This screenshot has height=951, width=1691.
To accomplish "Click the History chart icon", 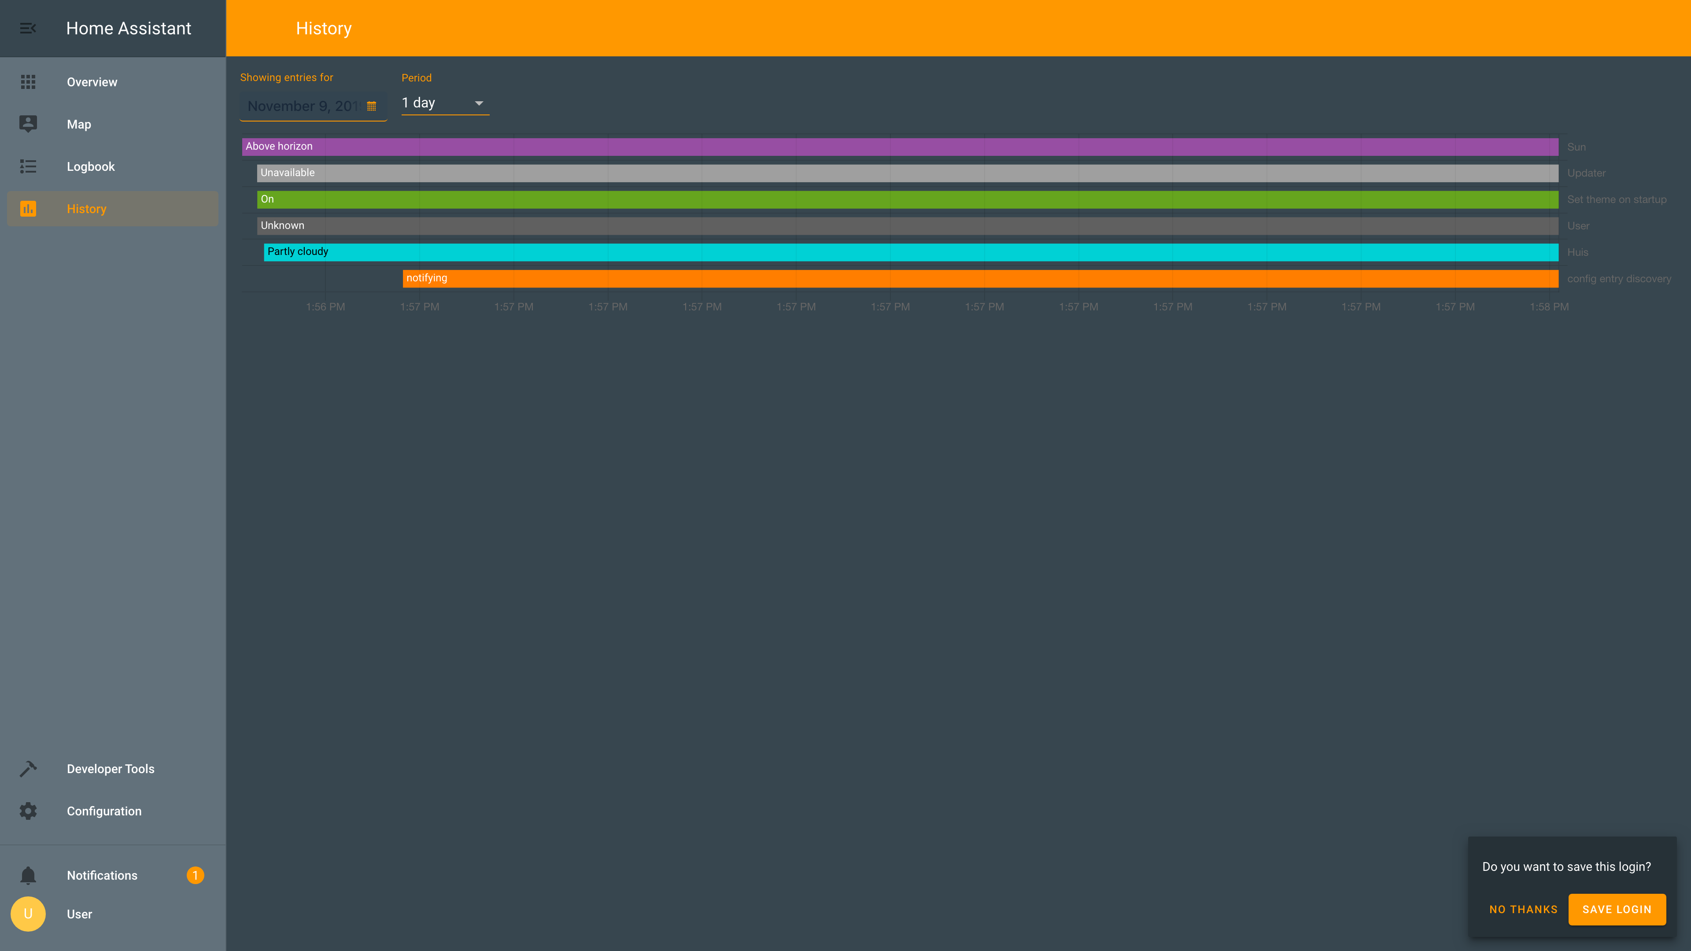I will click(28, 209).
